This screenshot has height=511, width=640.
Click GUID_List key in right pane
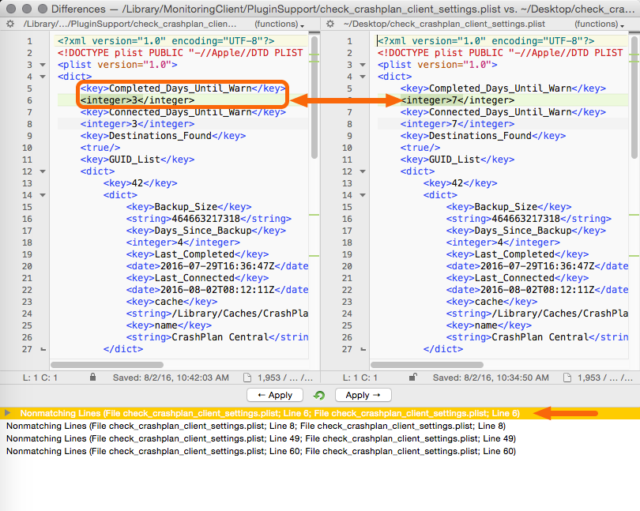pyautogui.click(x=457, y=160)
